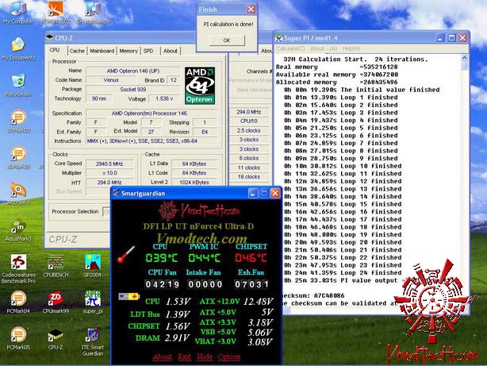The image size is (487, 366).
Task: Open the About...(A) menu in Super PI
Action: [324, 48]
